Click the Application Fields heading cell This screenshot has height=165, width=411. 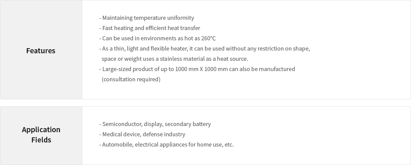point(41,135)
